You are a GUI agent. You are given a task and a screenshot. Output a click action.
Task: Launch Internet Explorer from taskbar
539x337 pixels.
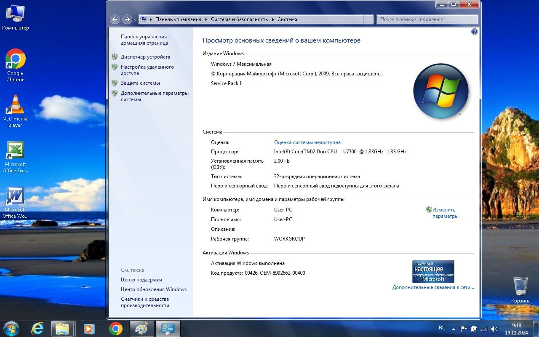click(37, 329)
